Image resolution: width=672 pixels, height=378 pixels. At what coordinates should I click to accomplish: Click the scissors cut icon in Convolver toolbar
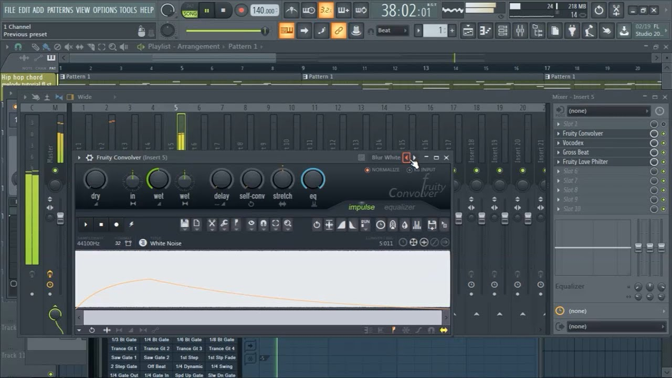(x=212, y=224)
